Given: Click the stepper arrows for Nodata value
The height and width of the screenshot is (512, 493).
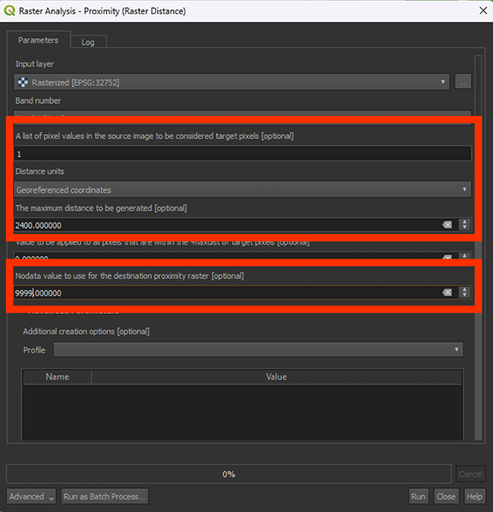Looking at the screenshot, I should coord(464,293).
